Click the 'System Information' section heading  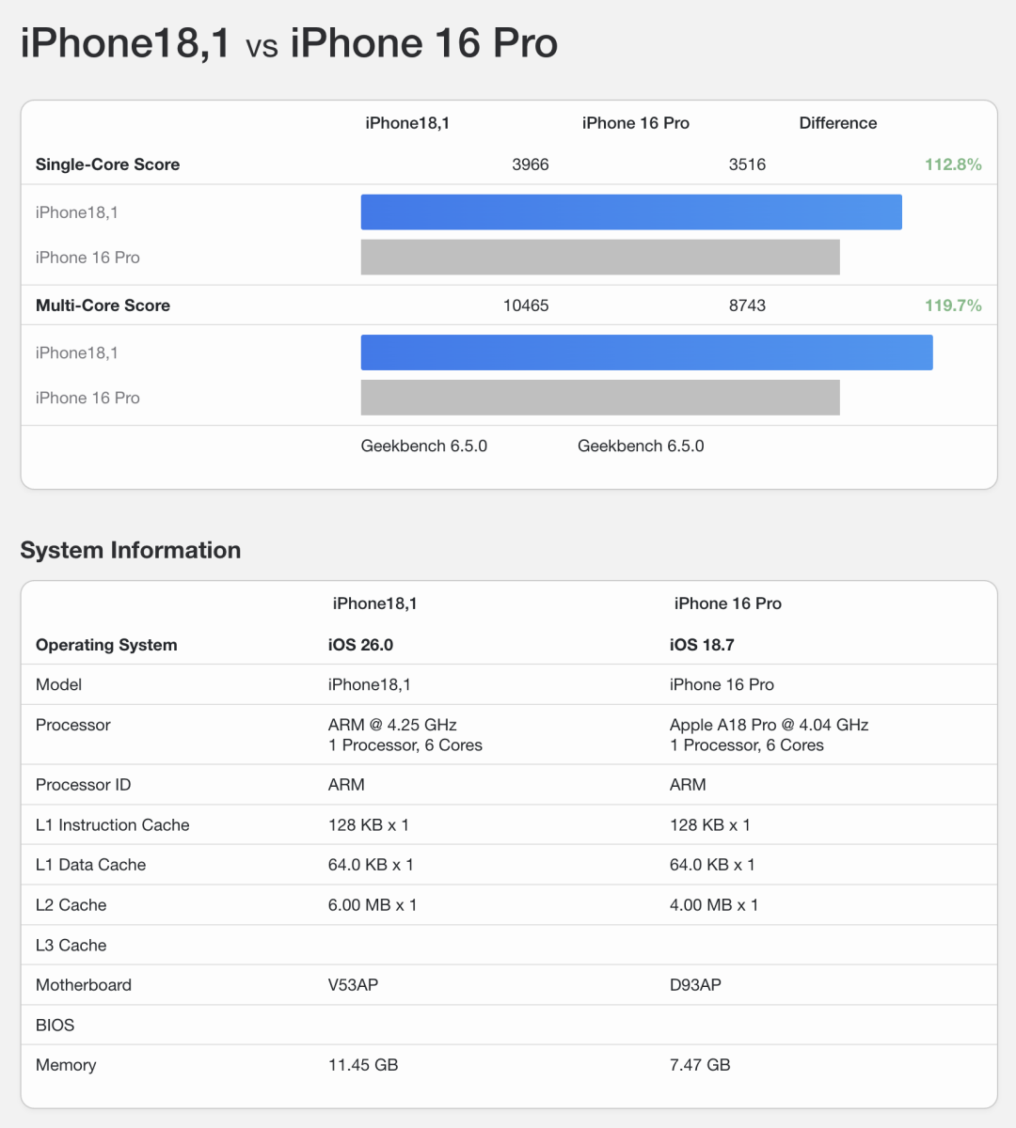[x=131, y=550]
